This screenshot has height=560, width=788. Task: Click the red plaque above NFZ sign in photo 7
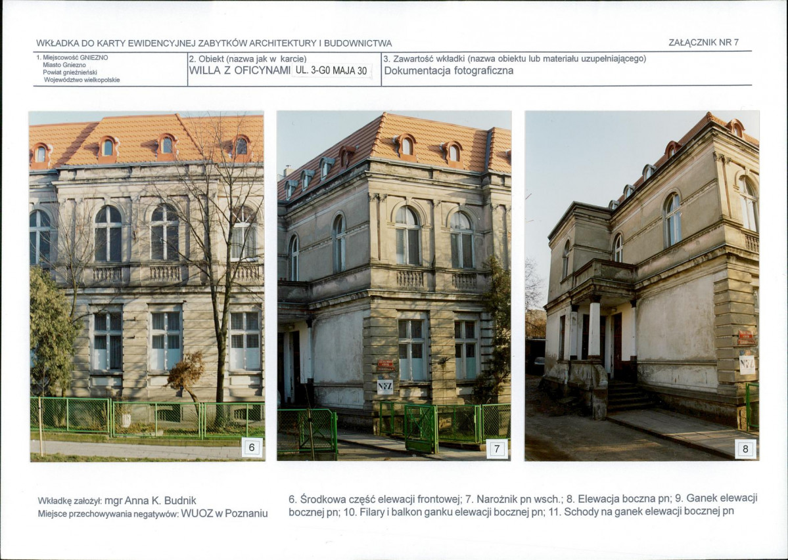pos(386,366)
